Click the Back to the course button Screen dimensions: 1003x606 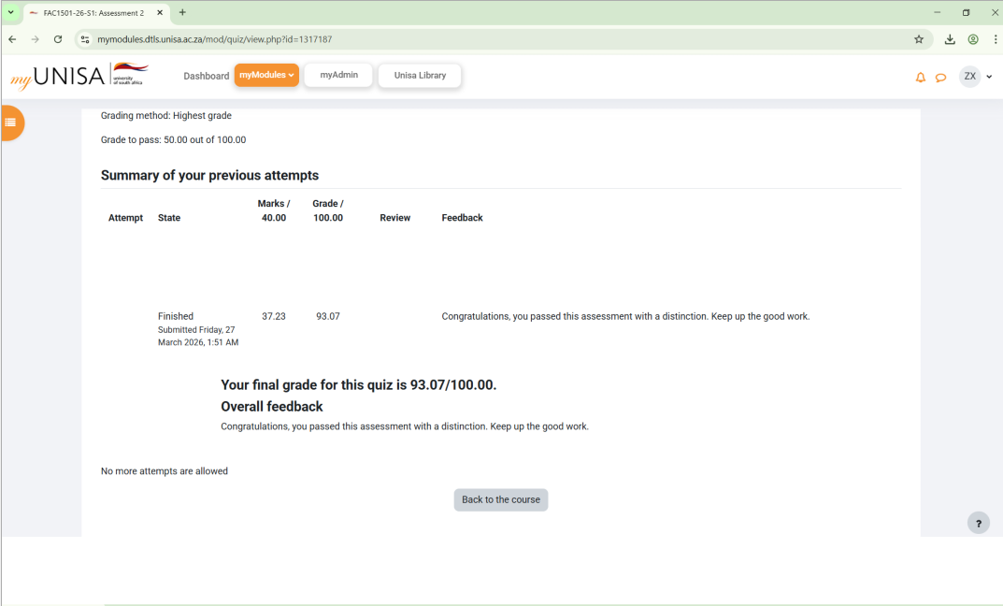(x=501, y=499)
